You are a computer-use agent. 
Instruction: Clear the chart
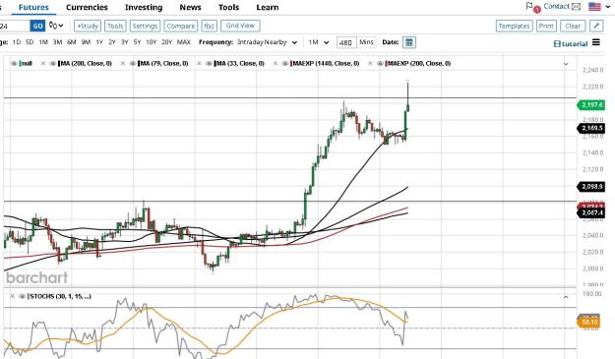tap(573, 26)
